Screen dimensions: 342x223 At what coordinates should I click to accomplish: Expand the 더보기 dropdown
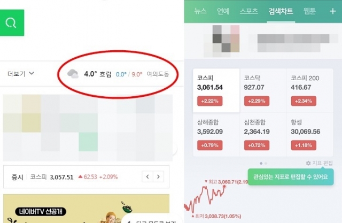pyautogui.click(x=21, y=74)
